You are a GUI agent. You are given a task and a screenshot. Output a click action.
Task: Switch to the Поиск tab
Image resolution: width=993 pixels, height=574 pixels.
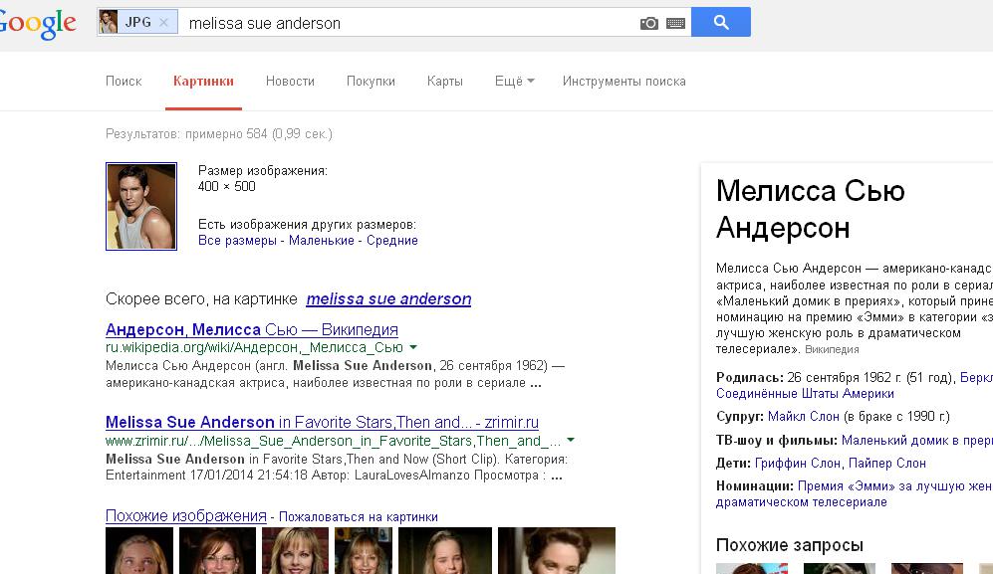[124, 81]
